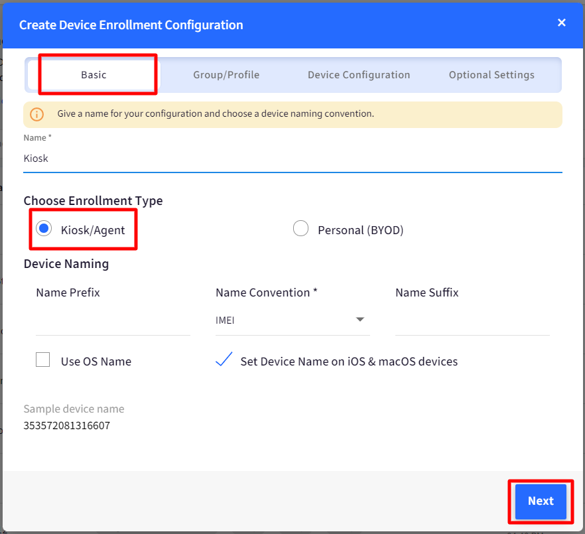Click the Name field containing Kiosk
Image resolution: width=585 pixels, height=534 pixels.
(292, 159)
